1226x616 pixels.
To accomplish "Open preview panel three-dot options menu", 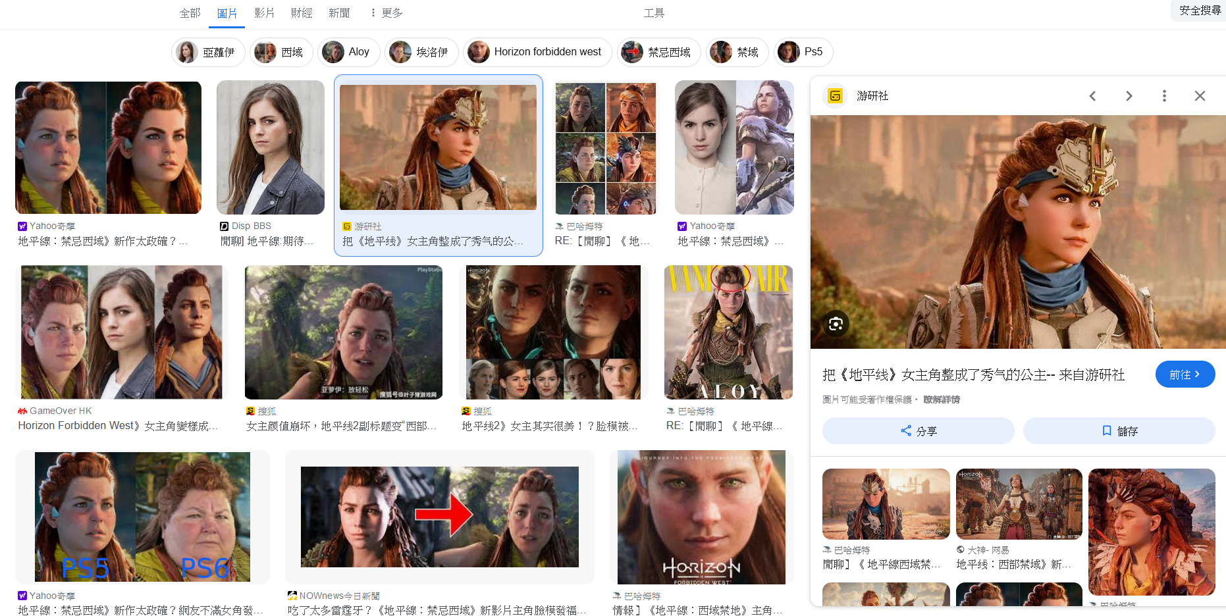I will point(1164,96).
